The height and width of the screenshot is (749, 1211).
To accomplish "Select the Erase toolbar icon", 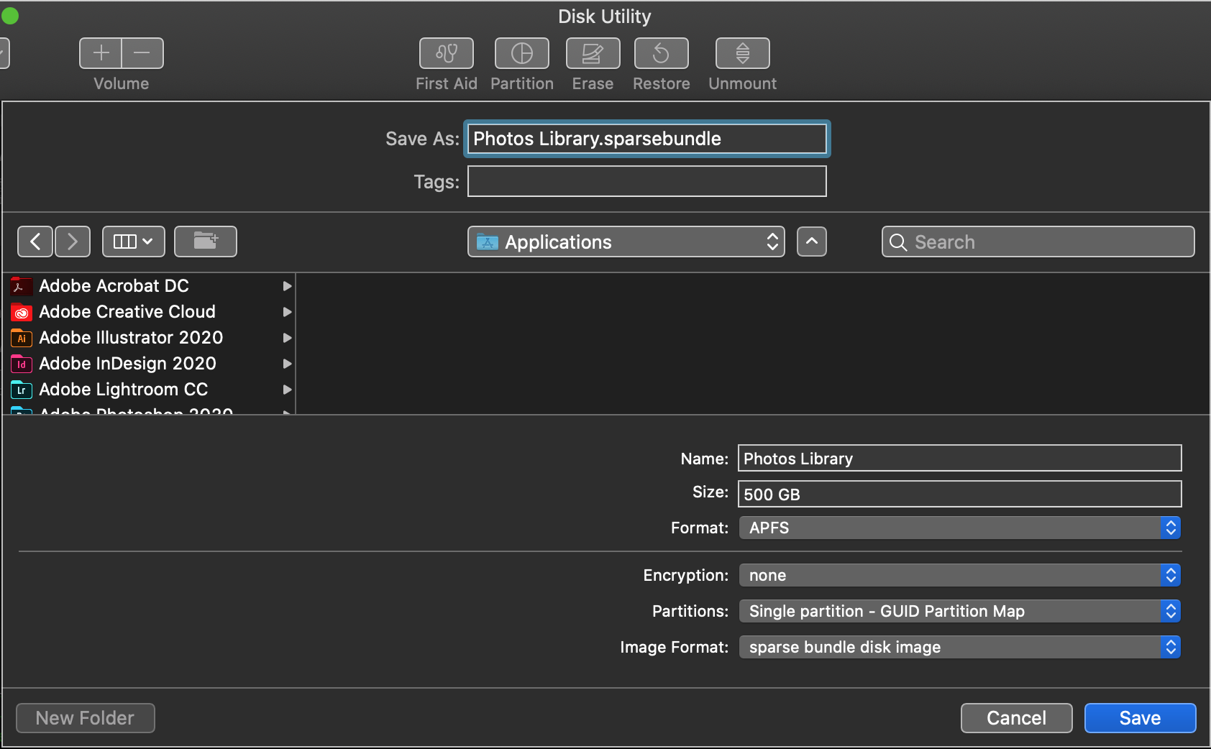I will pos(593,54).
